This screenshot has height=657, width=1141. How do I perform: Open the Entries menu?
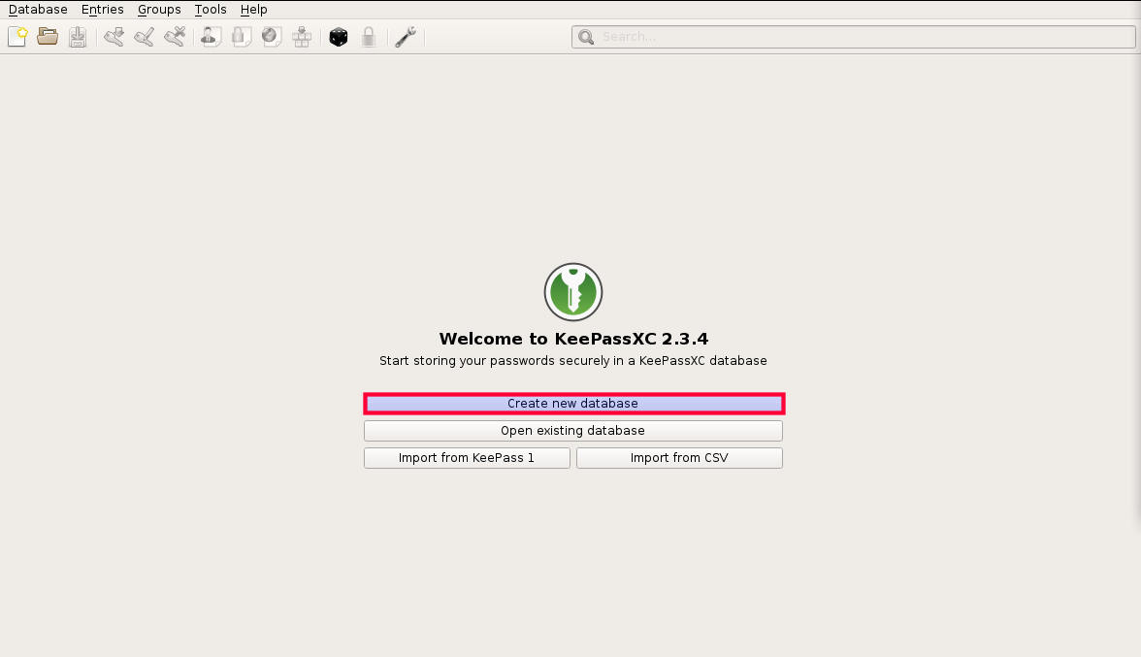point(103,10)
